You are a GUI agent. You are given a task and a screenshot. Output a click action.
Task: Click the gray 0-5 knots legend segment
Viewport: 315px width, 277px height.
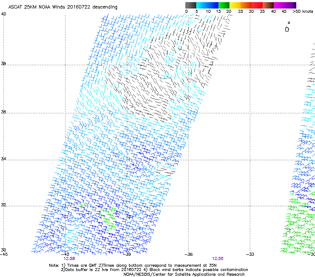coord(191,5)
